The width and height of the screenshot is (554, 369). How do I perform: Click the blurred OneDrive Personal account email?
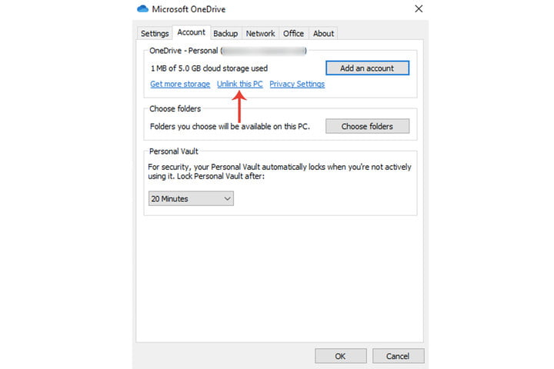coord(263,50)
